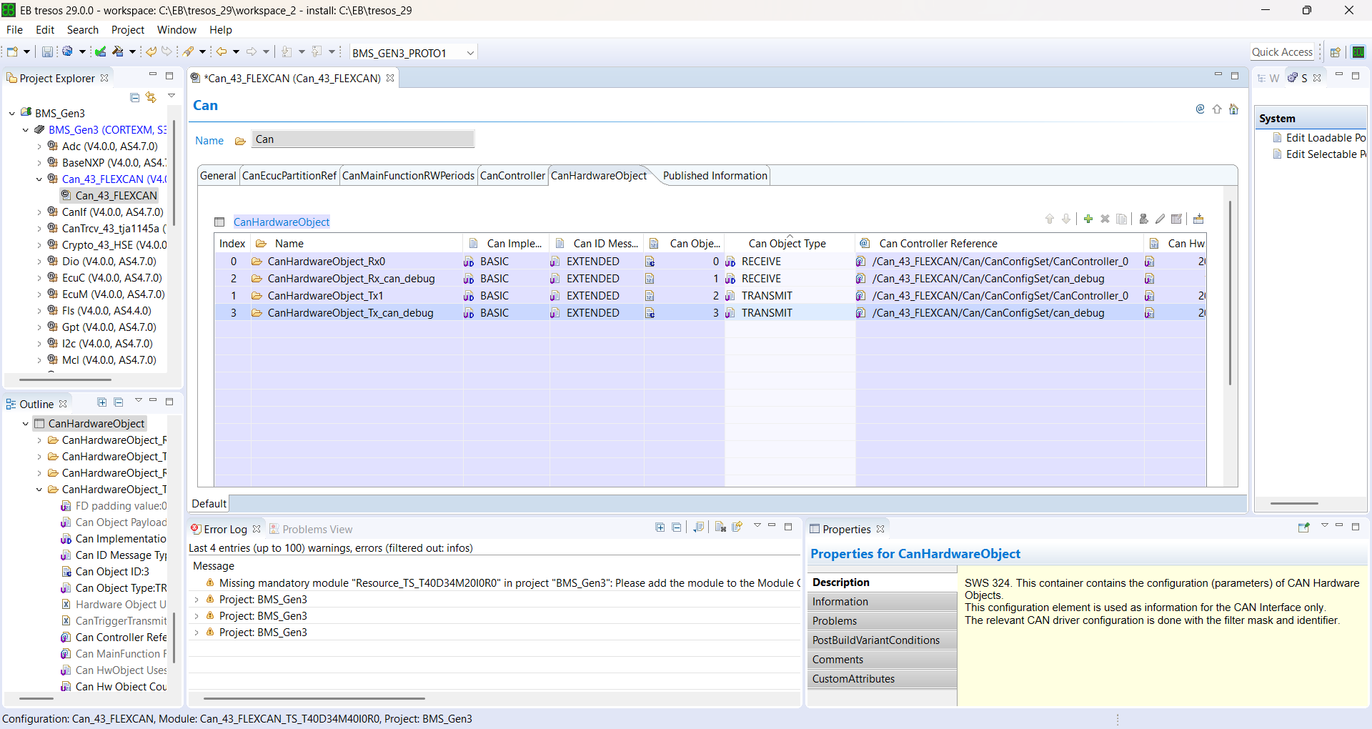Collapse all entries in the Error Log
The image size is (1372, 729).
[677, 527]
